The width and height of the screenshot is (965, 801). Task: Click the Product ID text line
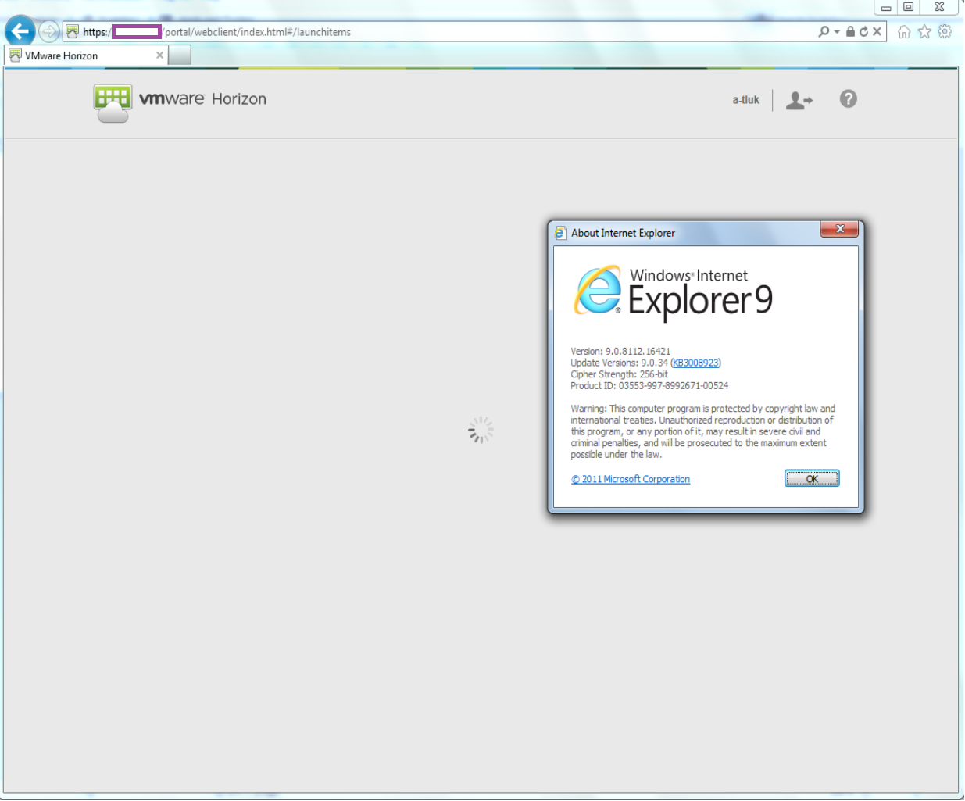[x=649, y=386]
